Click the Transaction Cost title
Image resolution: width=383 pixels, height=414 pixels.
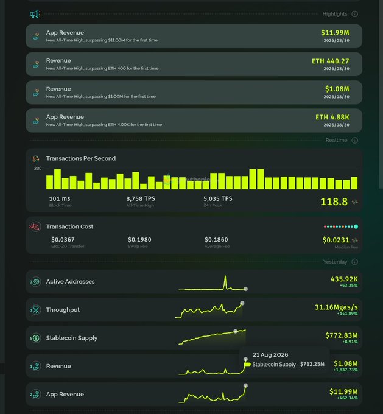pos(69,226)
